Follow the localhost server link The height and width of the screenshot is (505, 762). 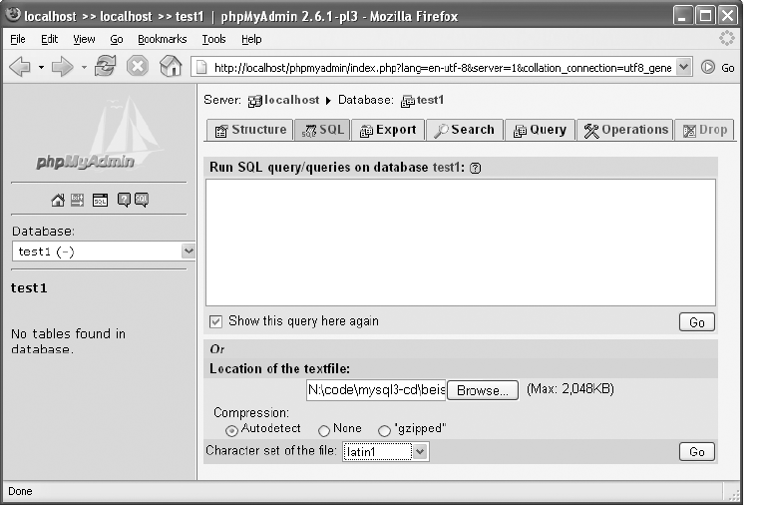click(291, 100)
